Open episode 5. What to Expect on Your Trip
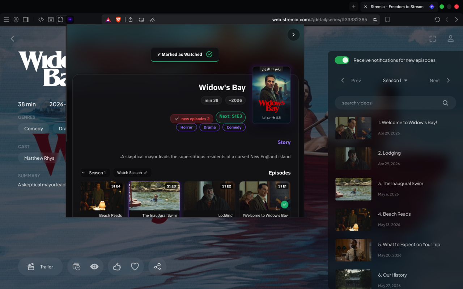Screen dimensions: 463x289 395,250
